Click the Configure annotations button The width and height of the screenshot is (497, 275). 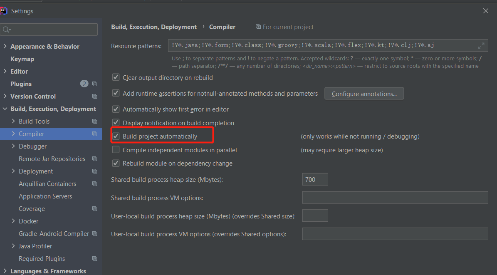tap(364, 94)
